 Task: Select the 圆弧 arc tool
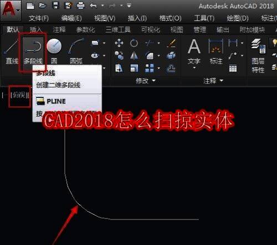pos(76,51)
